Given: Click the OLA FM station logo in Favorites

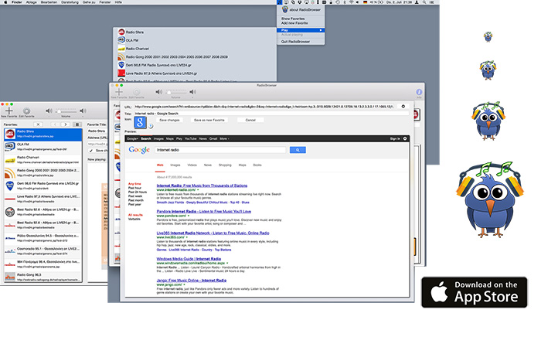Looking at the screenshot, I should click(9, 147).
